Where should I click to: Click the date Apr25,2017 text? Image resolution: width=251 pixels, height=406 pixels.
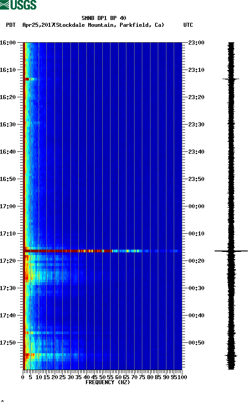[x=38, y=25]
